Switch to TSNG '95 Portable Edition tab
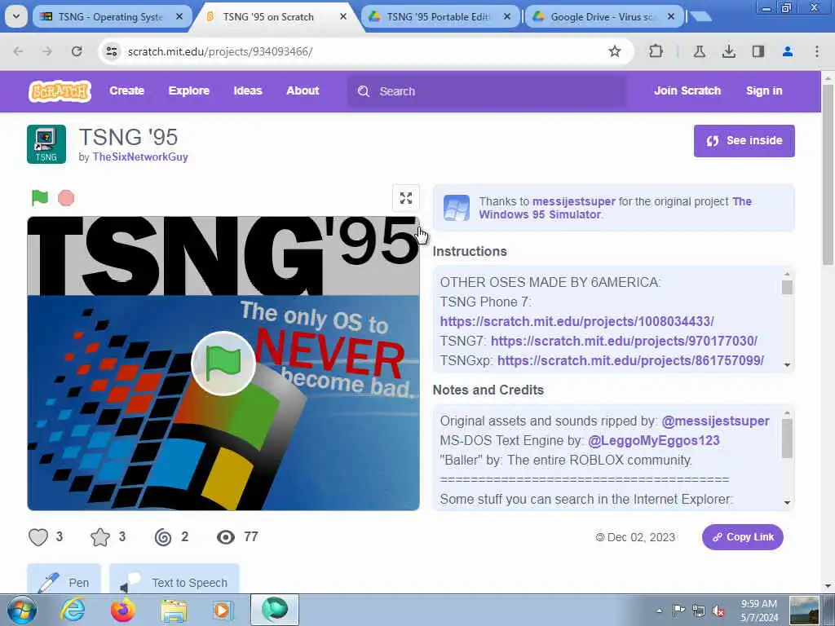The height and width of the screenshot is (626, 835). coord(439,17)
